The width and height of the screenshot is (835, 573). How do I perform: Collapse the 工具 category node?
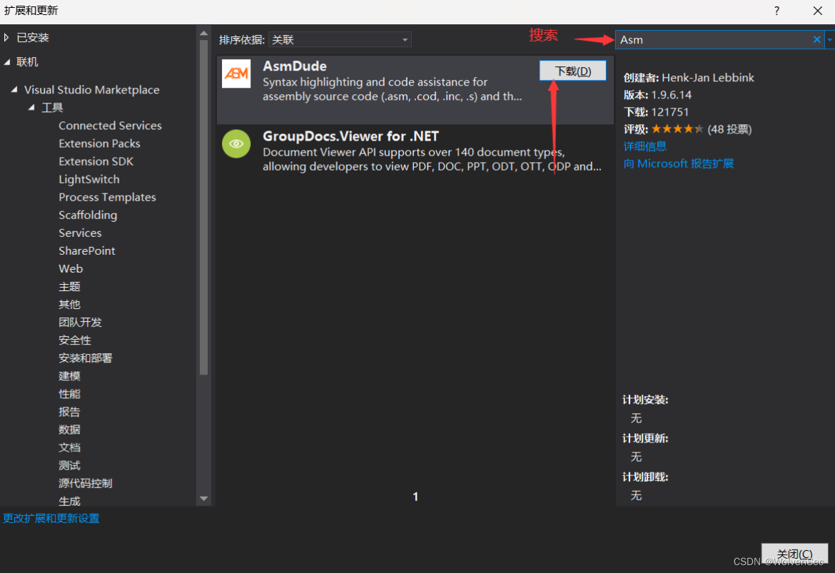click(x=32, y=108)
